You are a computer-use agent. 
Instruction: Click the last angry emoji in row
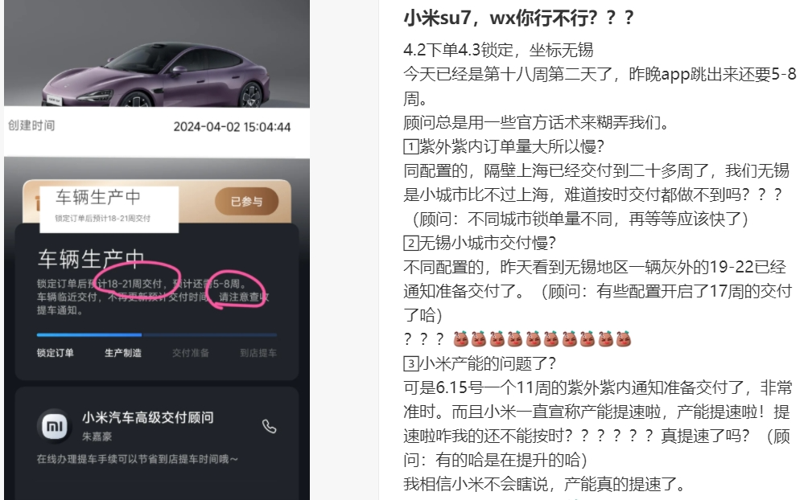(x=624, y=338)
